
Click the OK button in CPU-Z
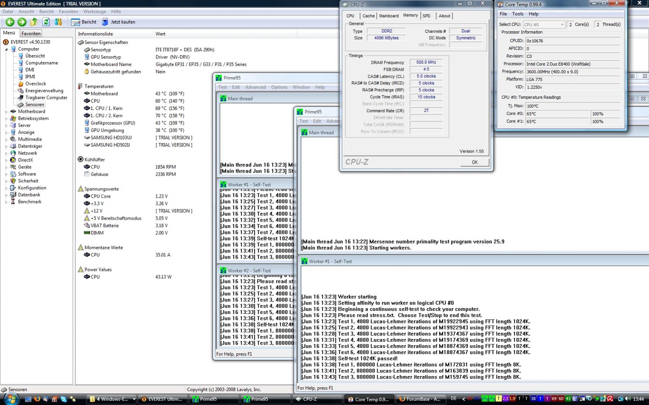pyautogui.click(x=475, y=163)
